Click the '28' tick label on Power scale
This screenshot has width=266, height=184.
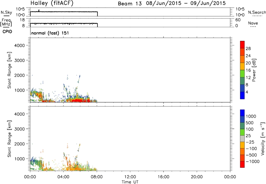(248, 48)
